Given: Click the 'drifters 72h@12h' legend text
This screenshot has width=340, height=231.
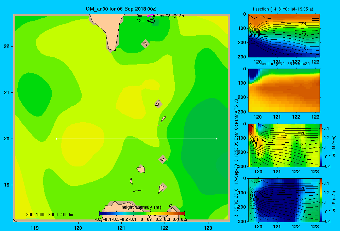Looking at the screenshot, I should point(168,16).
